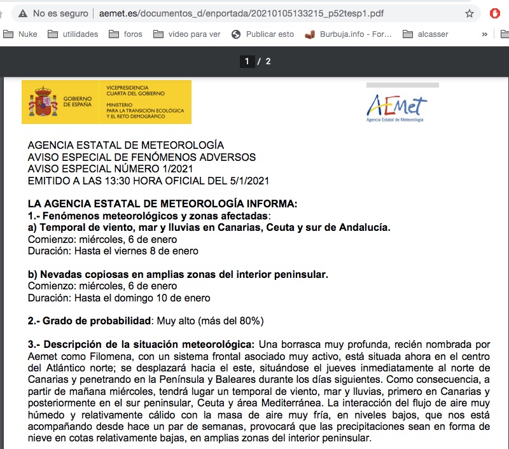
Task: Click the PDF page number field
Action: pos(247,62)
